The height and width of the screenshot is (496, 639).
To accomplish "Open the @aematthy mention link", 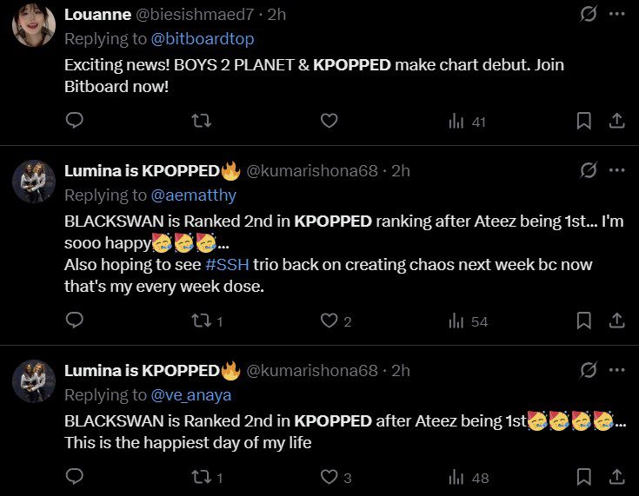I will 193,195.
